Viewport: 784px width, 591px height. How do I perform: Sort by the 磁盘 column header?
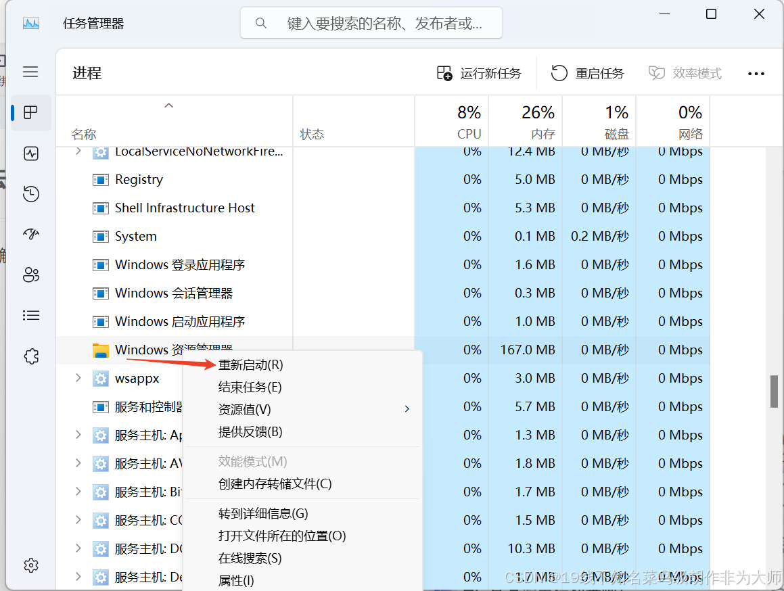[x=599, y=122]
